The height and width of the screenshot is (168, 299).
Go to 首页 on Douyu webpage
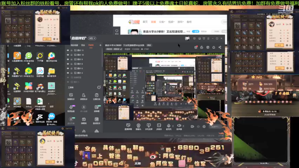(x=145, y=22)
